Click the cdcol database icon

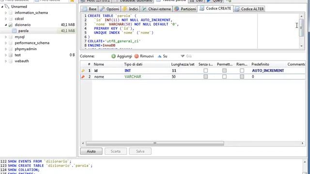(11, 19)
